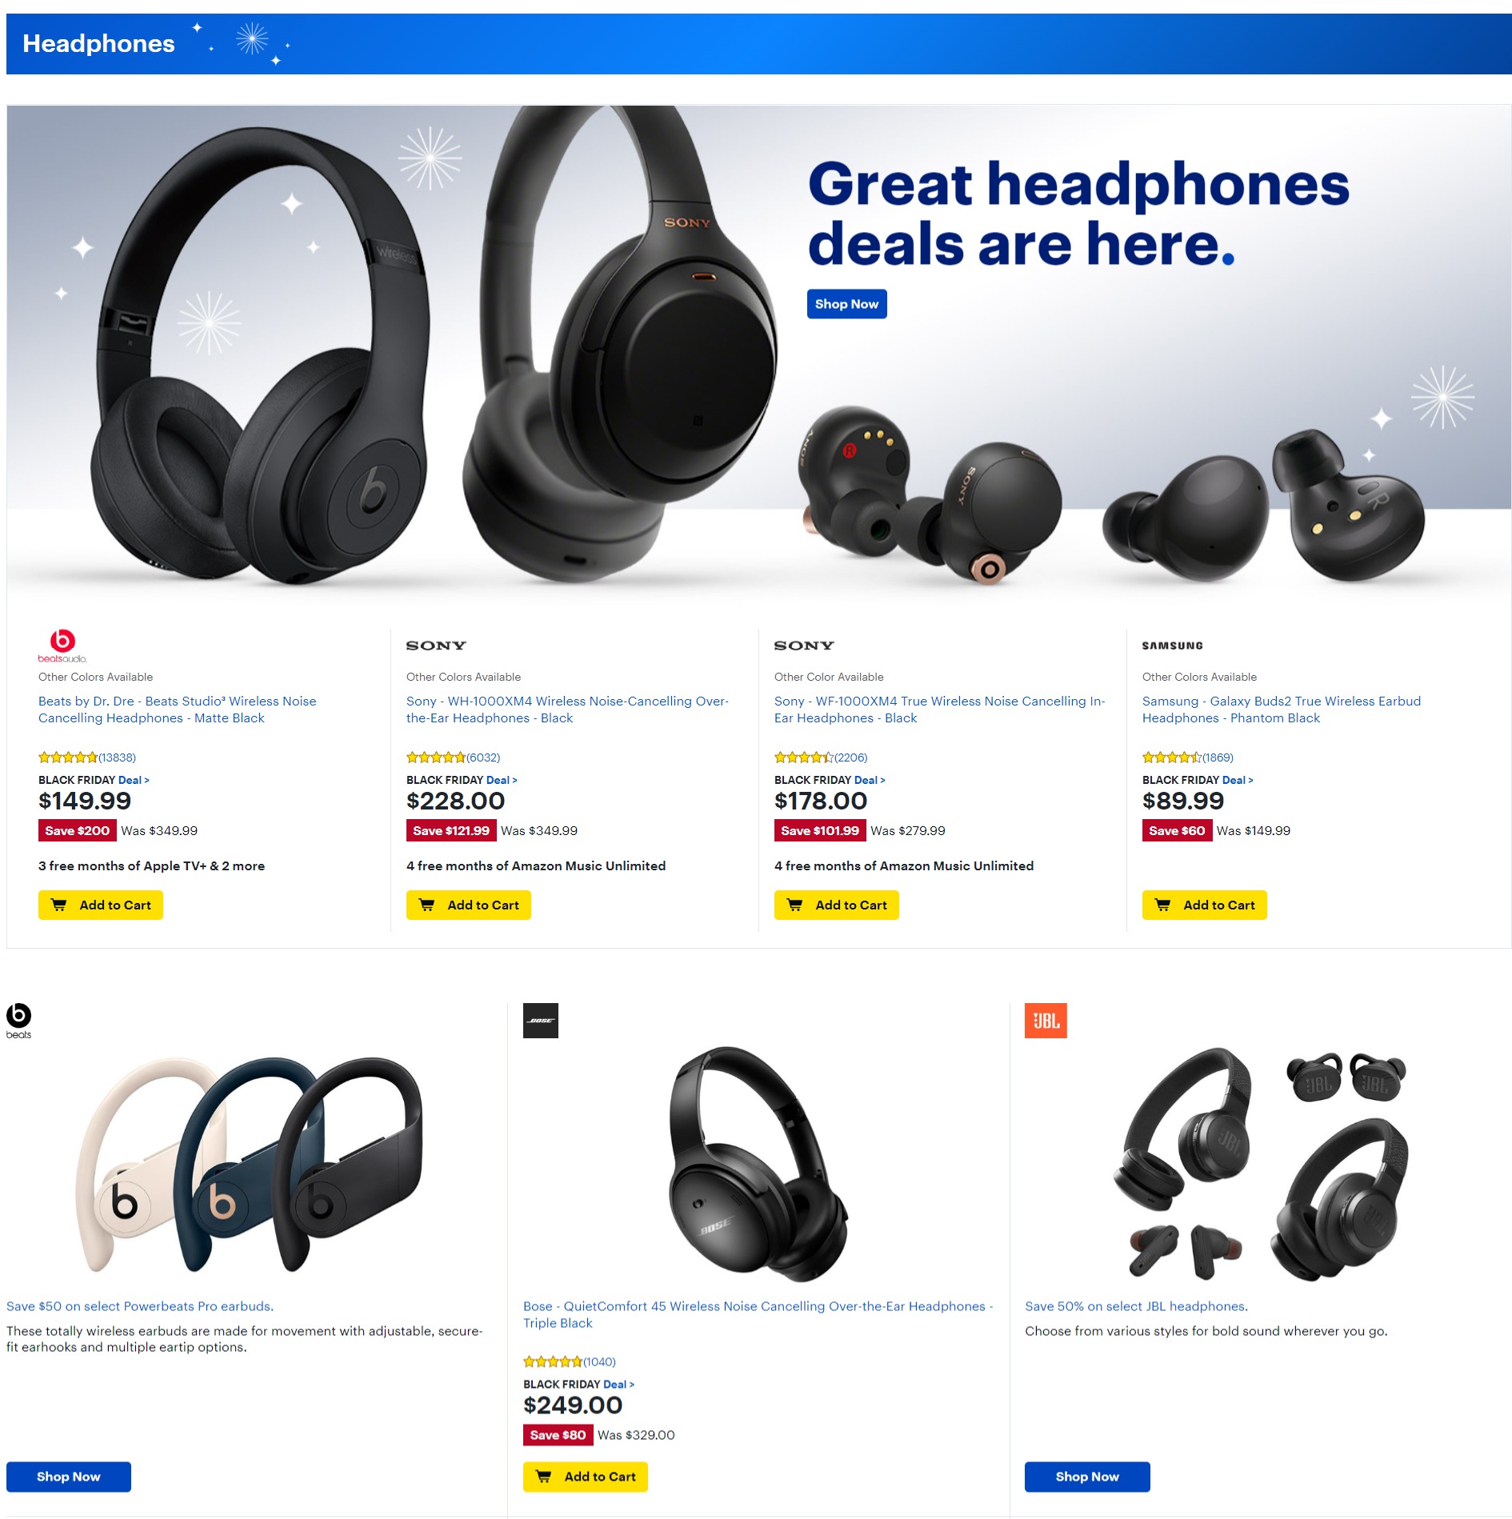Add Samsung Galaxy Buds2 to cart
Screen dimensions: 1512x1519
click(x=1205, y=905)
